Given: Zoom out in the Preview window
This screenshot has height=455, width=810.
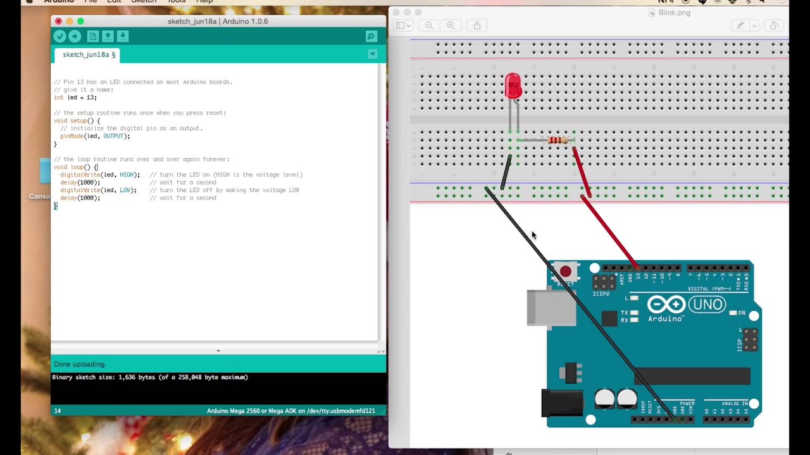Looking at the screenshot, I should point(429,26).
